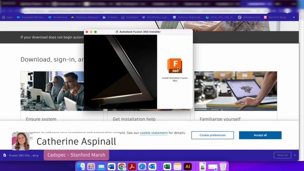Expand the bookmarks bar overflow chevron
Image resolution: width=304 pixels, height=171 pixels.
(294, 17)
